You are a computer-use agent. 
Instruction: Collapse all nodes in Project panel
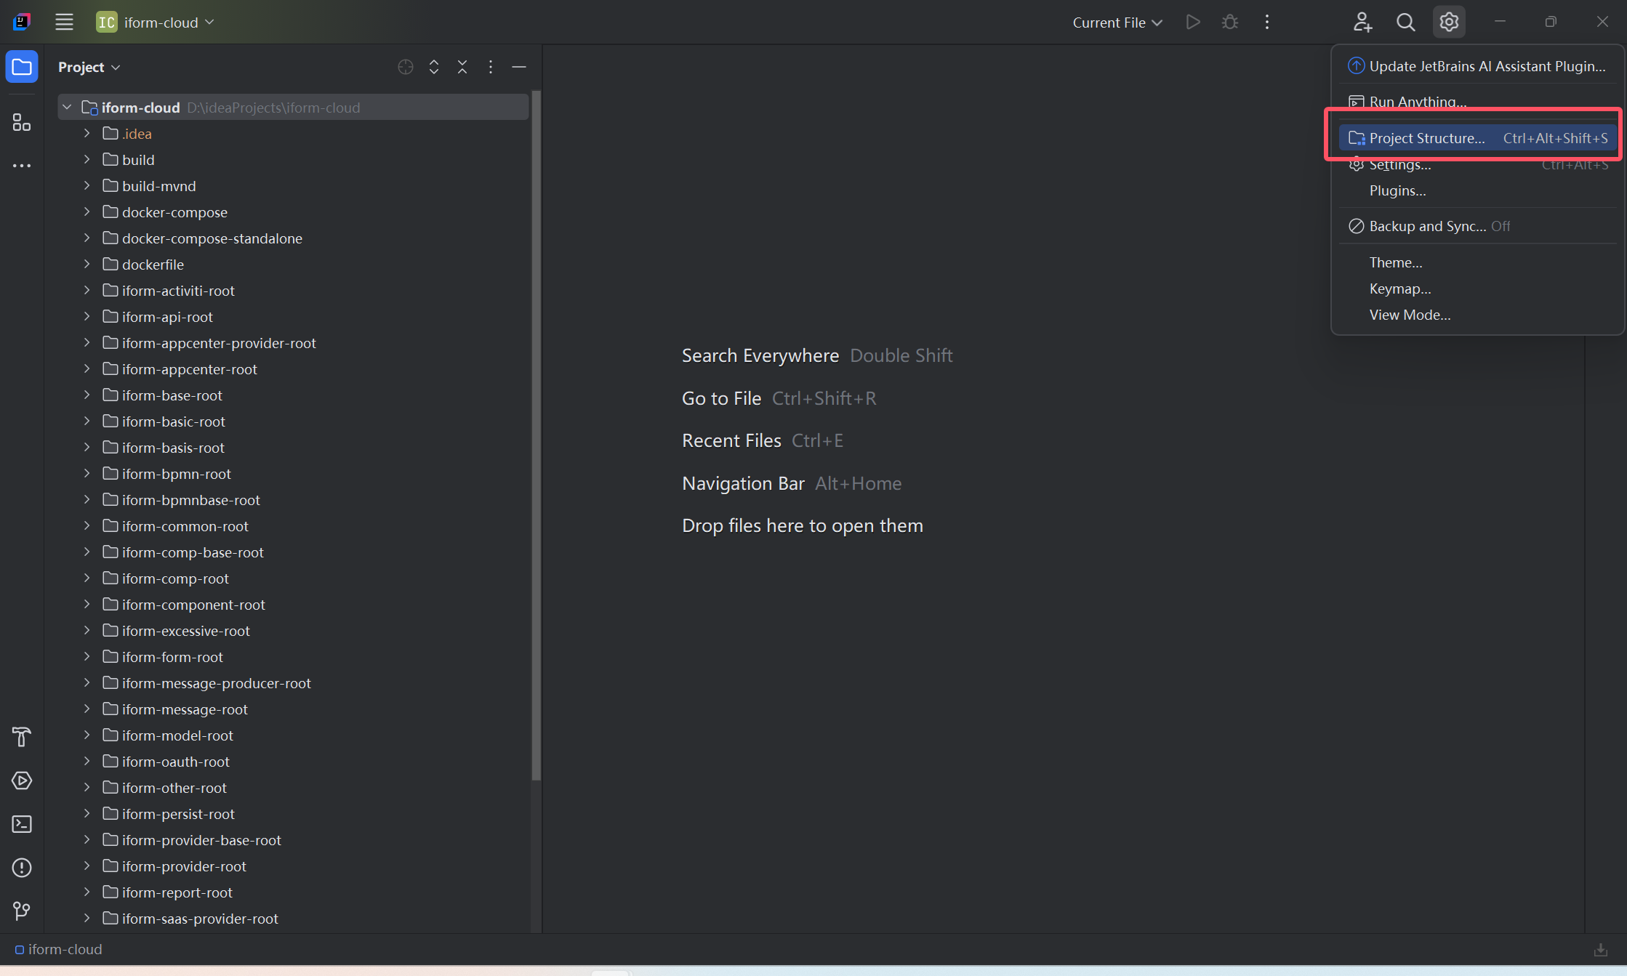[462, 67]
